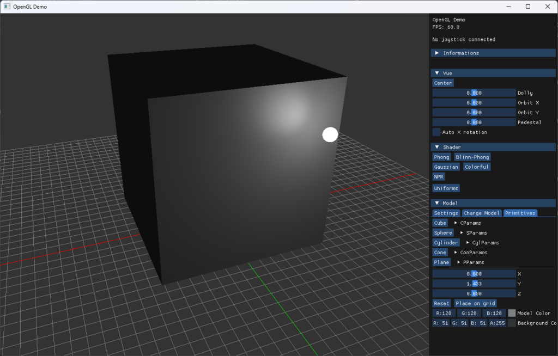The image size is (558, 356).
Task: Select the Primitives tab
Action: point(520,213)
